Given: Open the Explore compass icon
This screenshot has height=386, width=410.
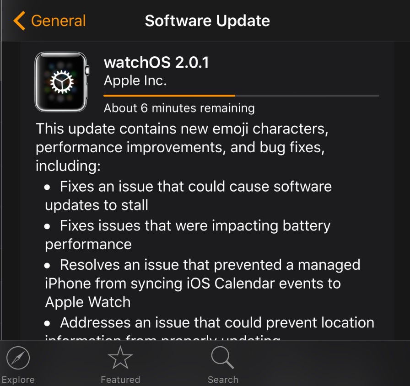Looking at the screenshot, I should 18,358.
